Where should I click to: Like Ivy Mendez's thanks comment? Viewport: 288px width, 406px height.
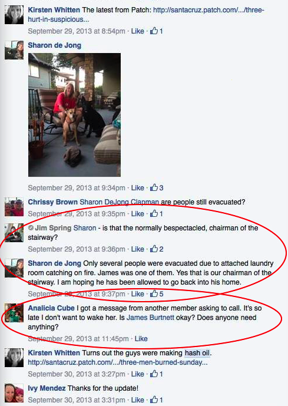[x=137, y=400]
